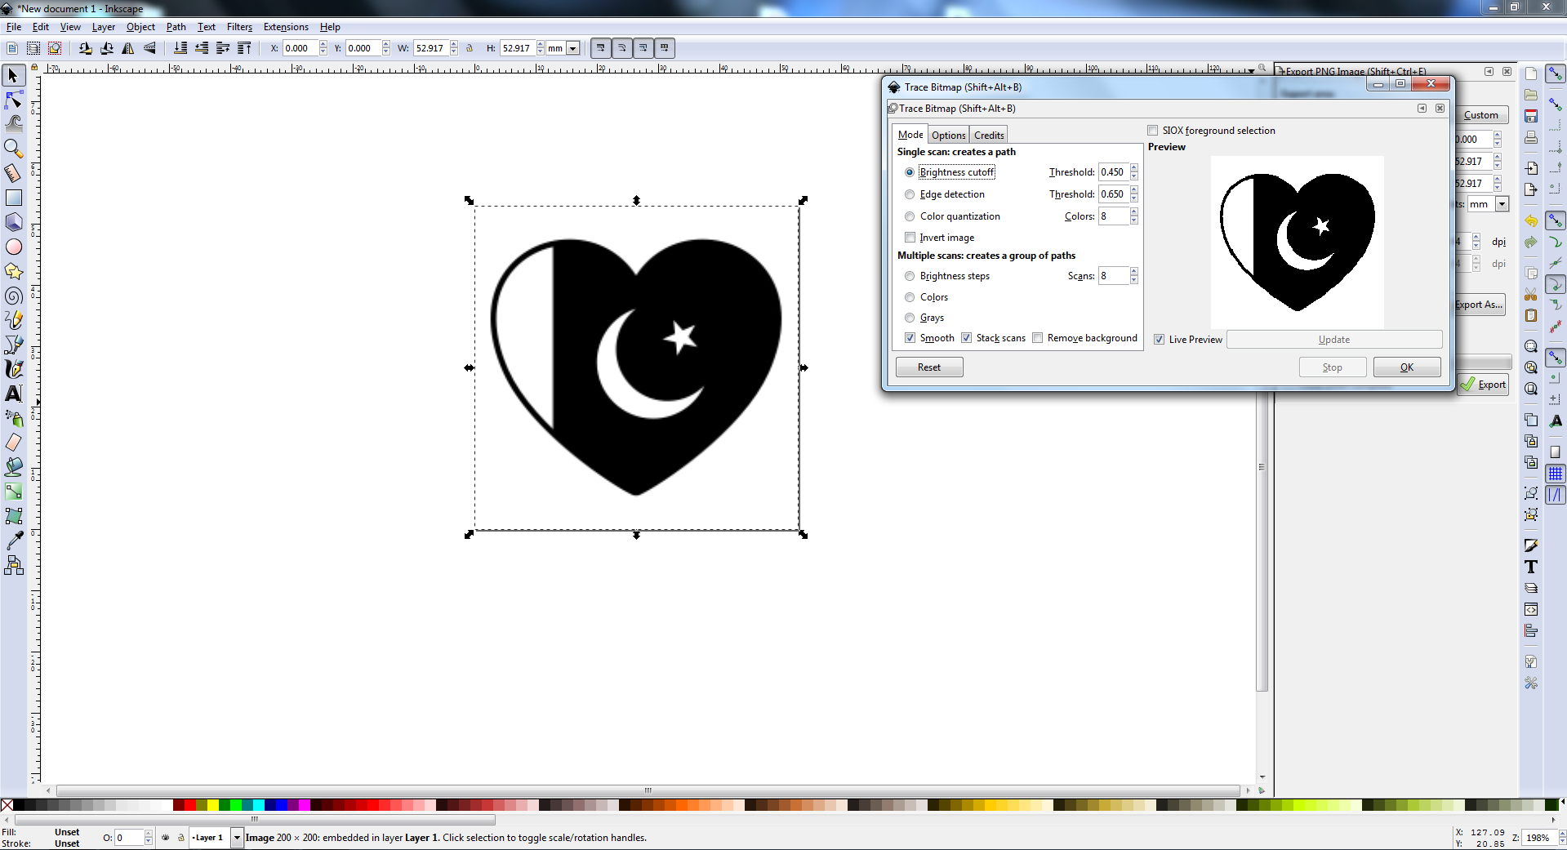Click the no-color X swatch in palette
Image resolution: width=1567 pixels, height=850 pixels.
[7, 805]
